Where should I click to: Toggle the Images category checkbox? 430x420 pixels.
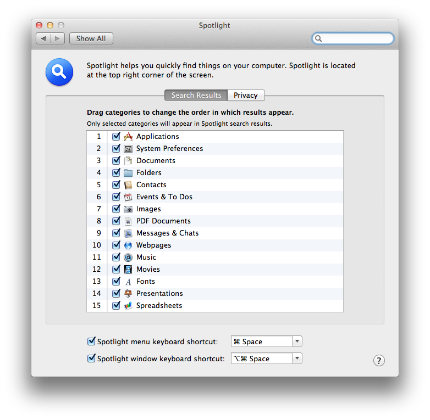116,209
